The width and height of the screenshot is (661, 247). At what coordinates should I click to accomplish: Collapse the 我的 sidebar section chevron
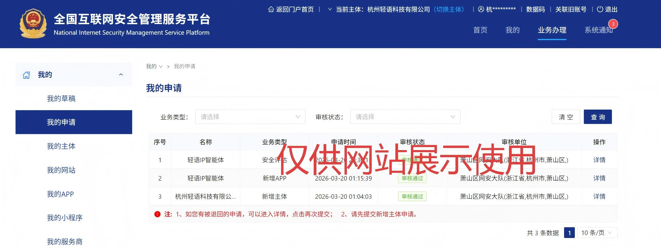[x=121, y=75]
